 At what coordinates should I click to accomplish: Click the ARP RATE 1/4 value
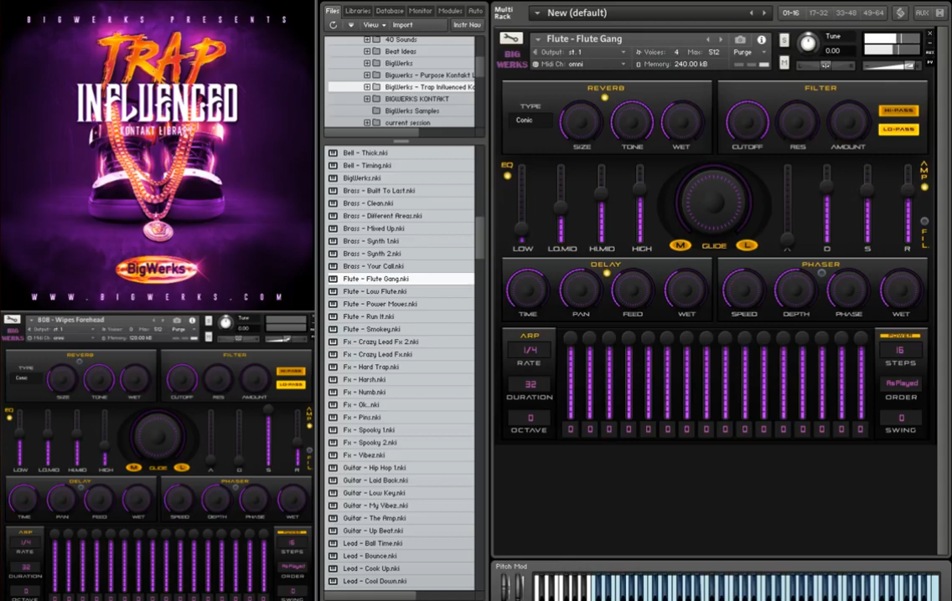click(x=530, y=350)
